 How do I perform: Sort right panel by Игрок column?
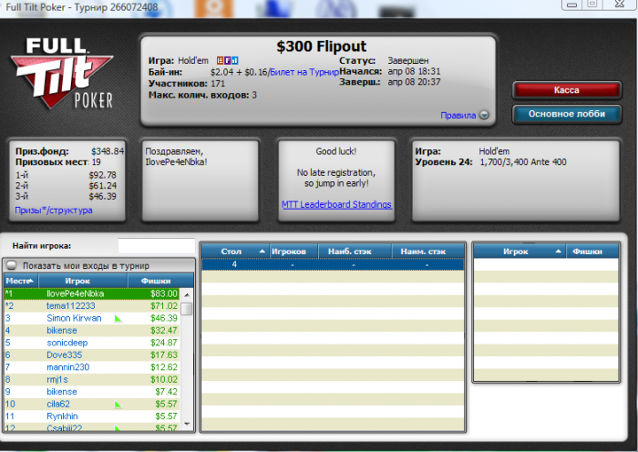(520, 252)
